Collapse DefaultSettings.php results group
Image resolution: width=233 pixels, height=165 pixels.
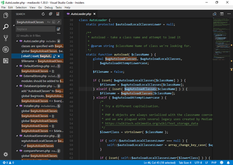(17, 66)
